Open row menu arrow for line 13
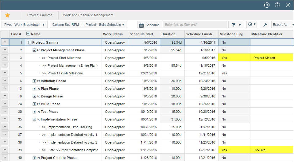Viewport: 294px width, 162px height. tap(5, 89)
